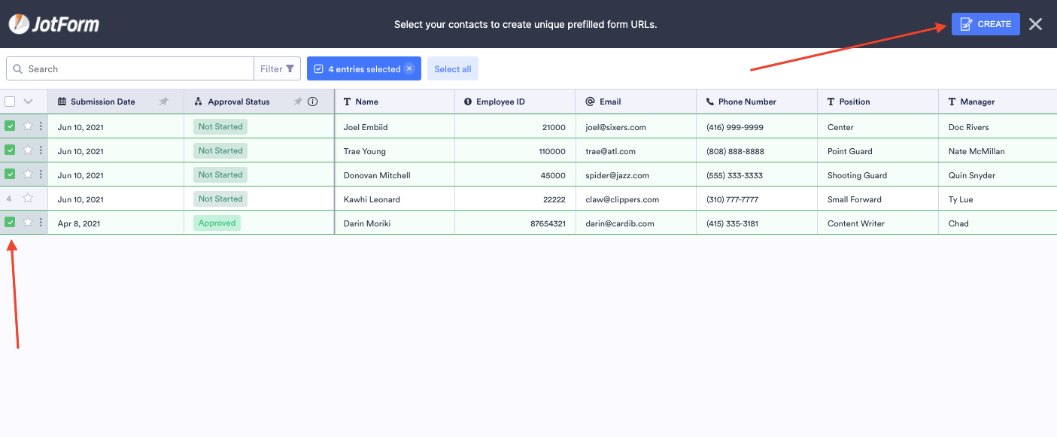Open row menu for Joel Embiid
The image size is (1057, 437).
pos(41,126)
